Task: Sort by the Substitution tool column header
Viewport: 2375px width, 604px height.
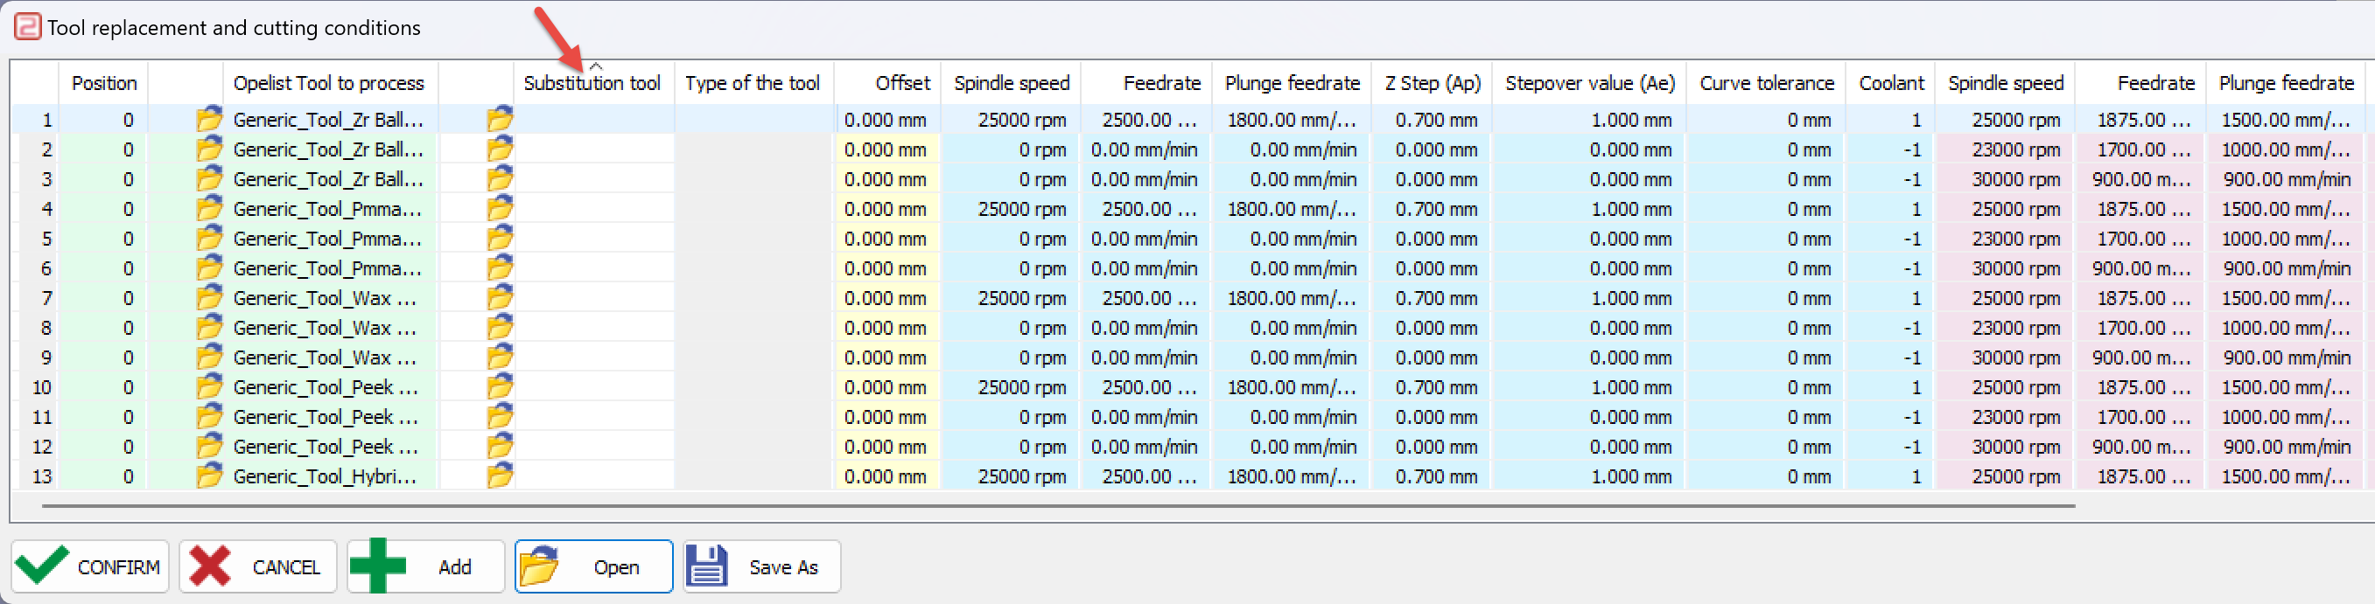Action: 593,83
